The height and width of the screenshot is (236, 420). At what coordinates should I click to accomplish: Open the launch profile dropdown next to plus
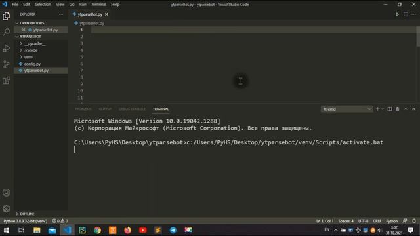point(383,109)
